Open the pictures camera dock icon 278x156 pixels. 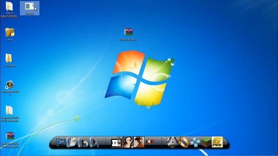coord(83,142)
